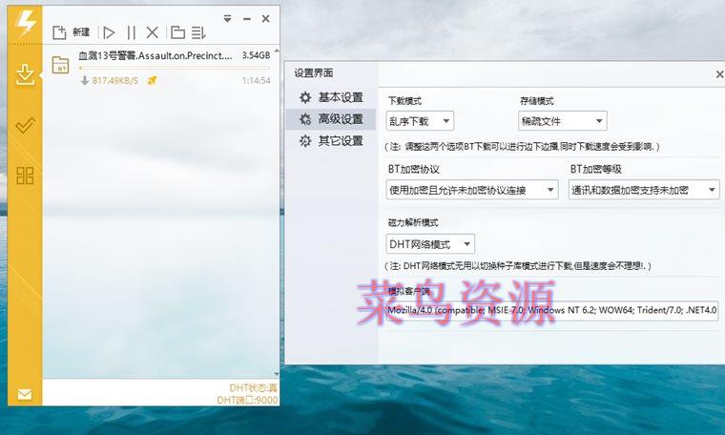Viewport: 725px width, 435px height.
Task: Open the task list sort icon
Action: pos(198,32)
